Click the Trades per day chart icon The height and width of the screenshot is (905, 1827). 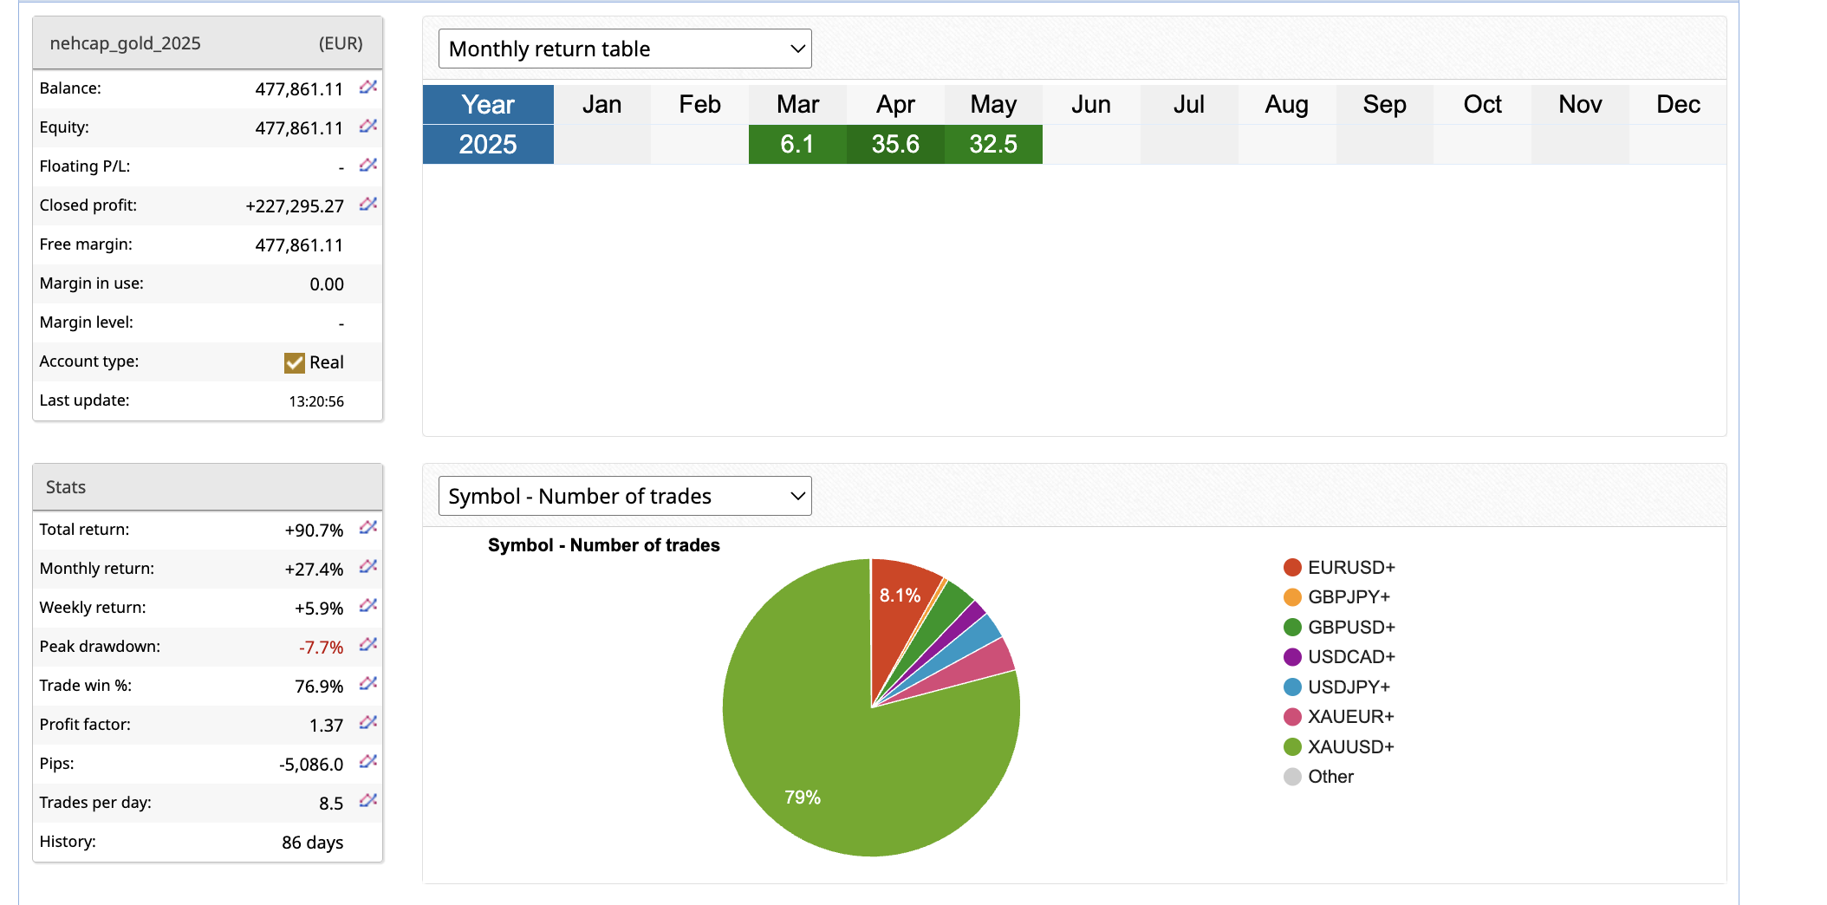(368, 801)
